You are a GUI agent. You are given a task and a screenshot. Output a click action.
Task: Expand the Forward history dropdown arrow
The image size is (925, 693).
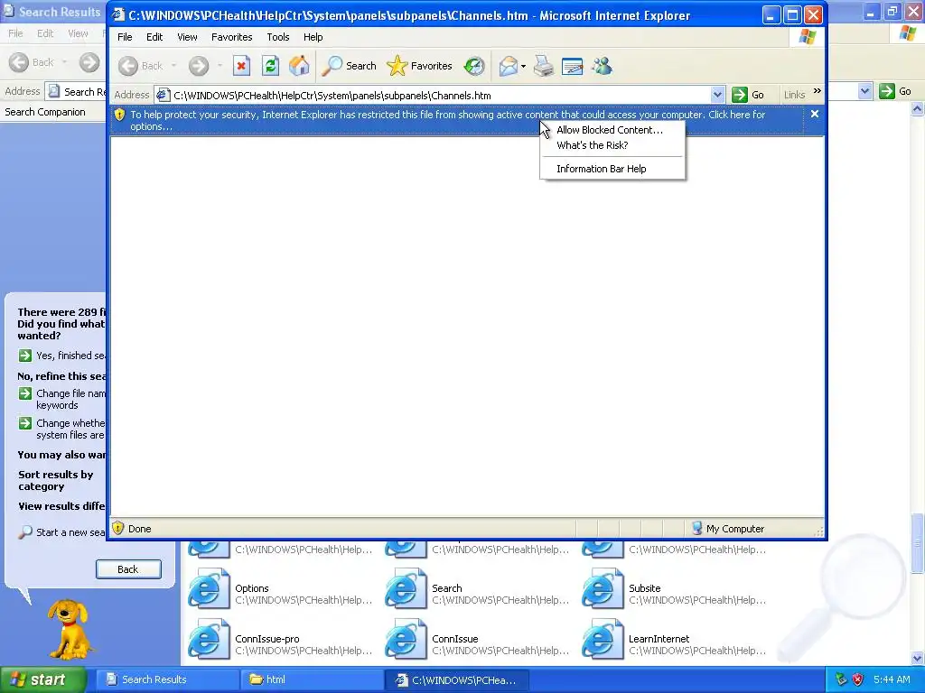point(220,65)
